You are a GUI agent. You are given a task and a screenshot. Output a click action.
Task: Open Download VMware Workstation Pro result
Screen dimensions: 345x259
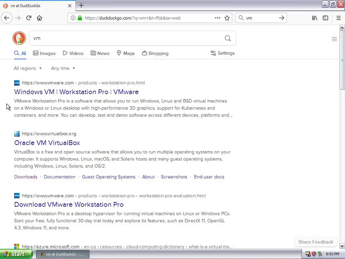(69, 204)
